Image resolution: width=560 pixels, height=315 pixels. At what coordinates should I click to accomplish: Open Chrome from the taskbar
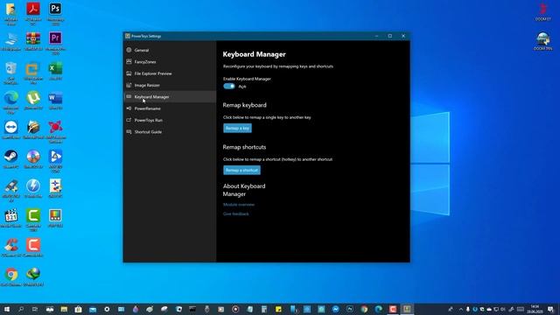pos(364,309)
